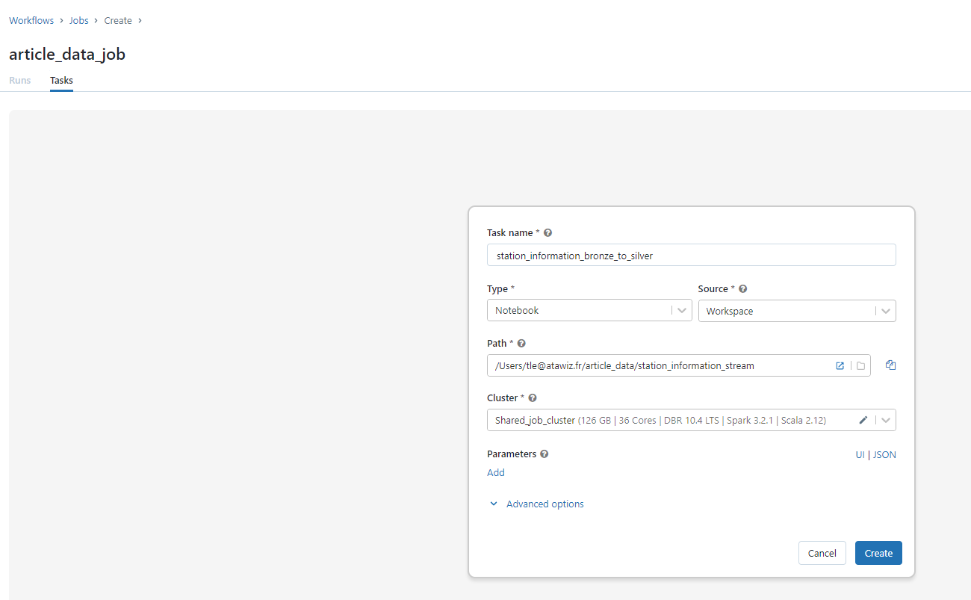Click into the Task name text field
971x600 pixels.
690,256
